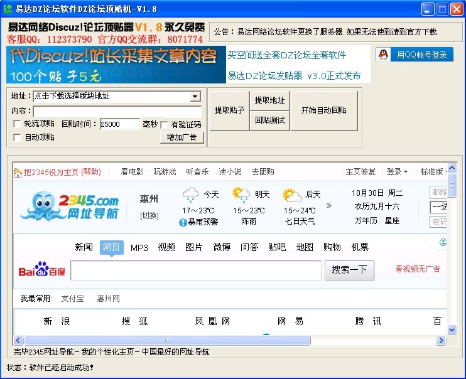This screenshot has width=466, height=379.
Task: Click the weather forecast next arrow
Action: (x=328, y=205)
